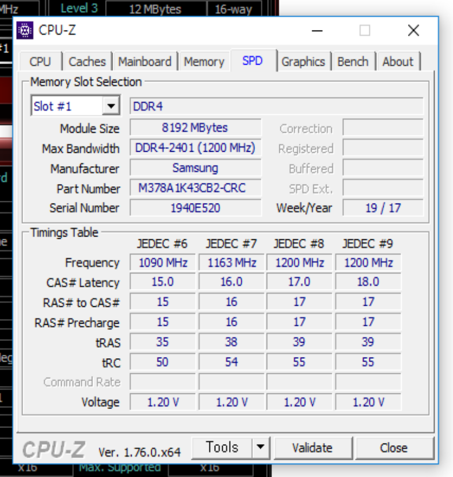Click the JEDEC #6 1.20 V voltage cell
Screen dimensions: 453x477
[x=163, y=402]
